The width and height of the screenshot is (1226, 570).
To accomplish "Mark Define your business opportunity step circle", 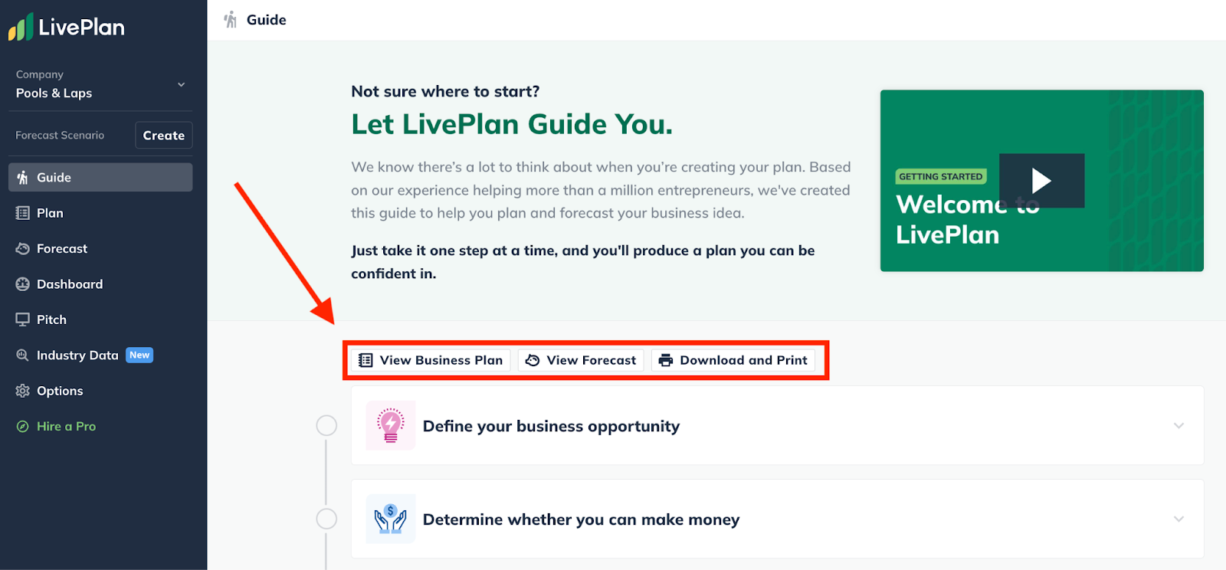I will point(327,425).
